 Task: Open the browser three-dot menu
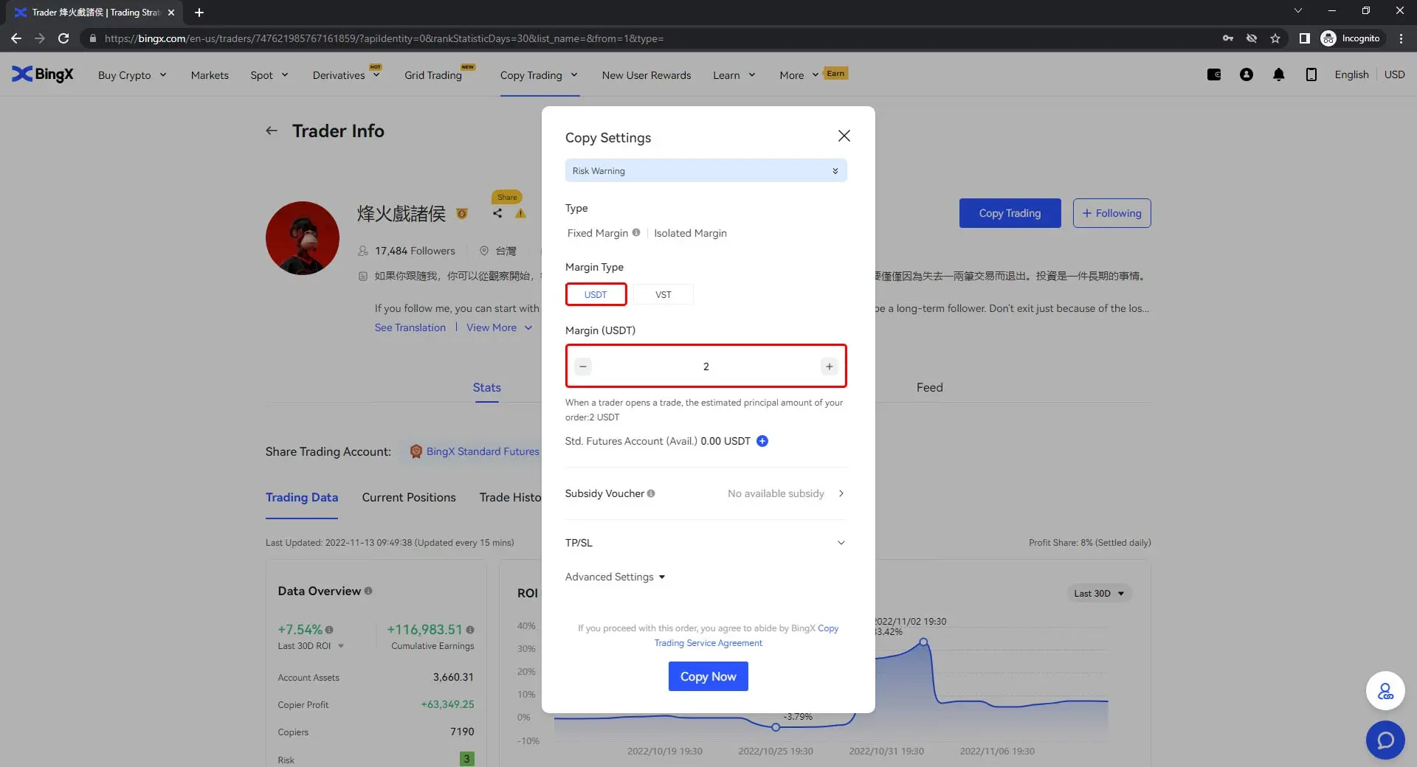click(x=1401, y=38)
